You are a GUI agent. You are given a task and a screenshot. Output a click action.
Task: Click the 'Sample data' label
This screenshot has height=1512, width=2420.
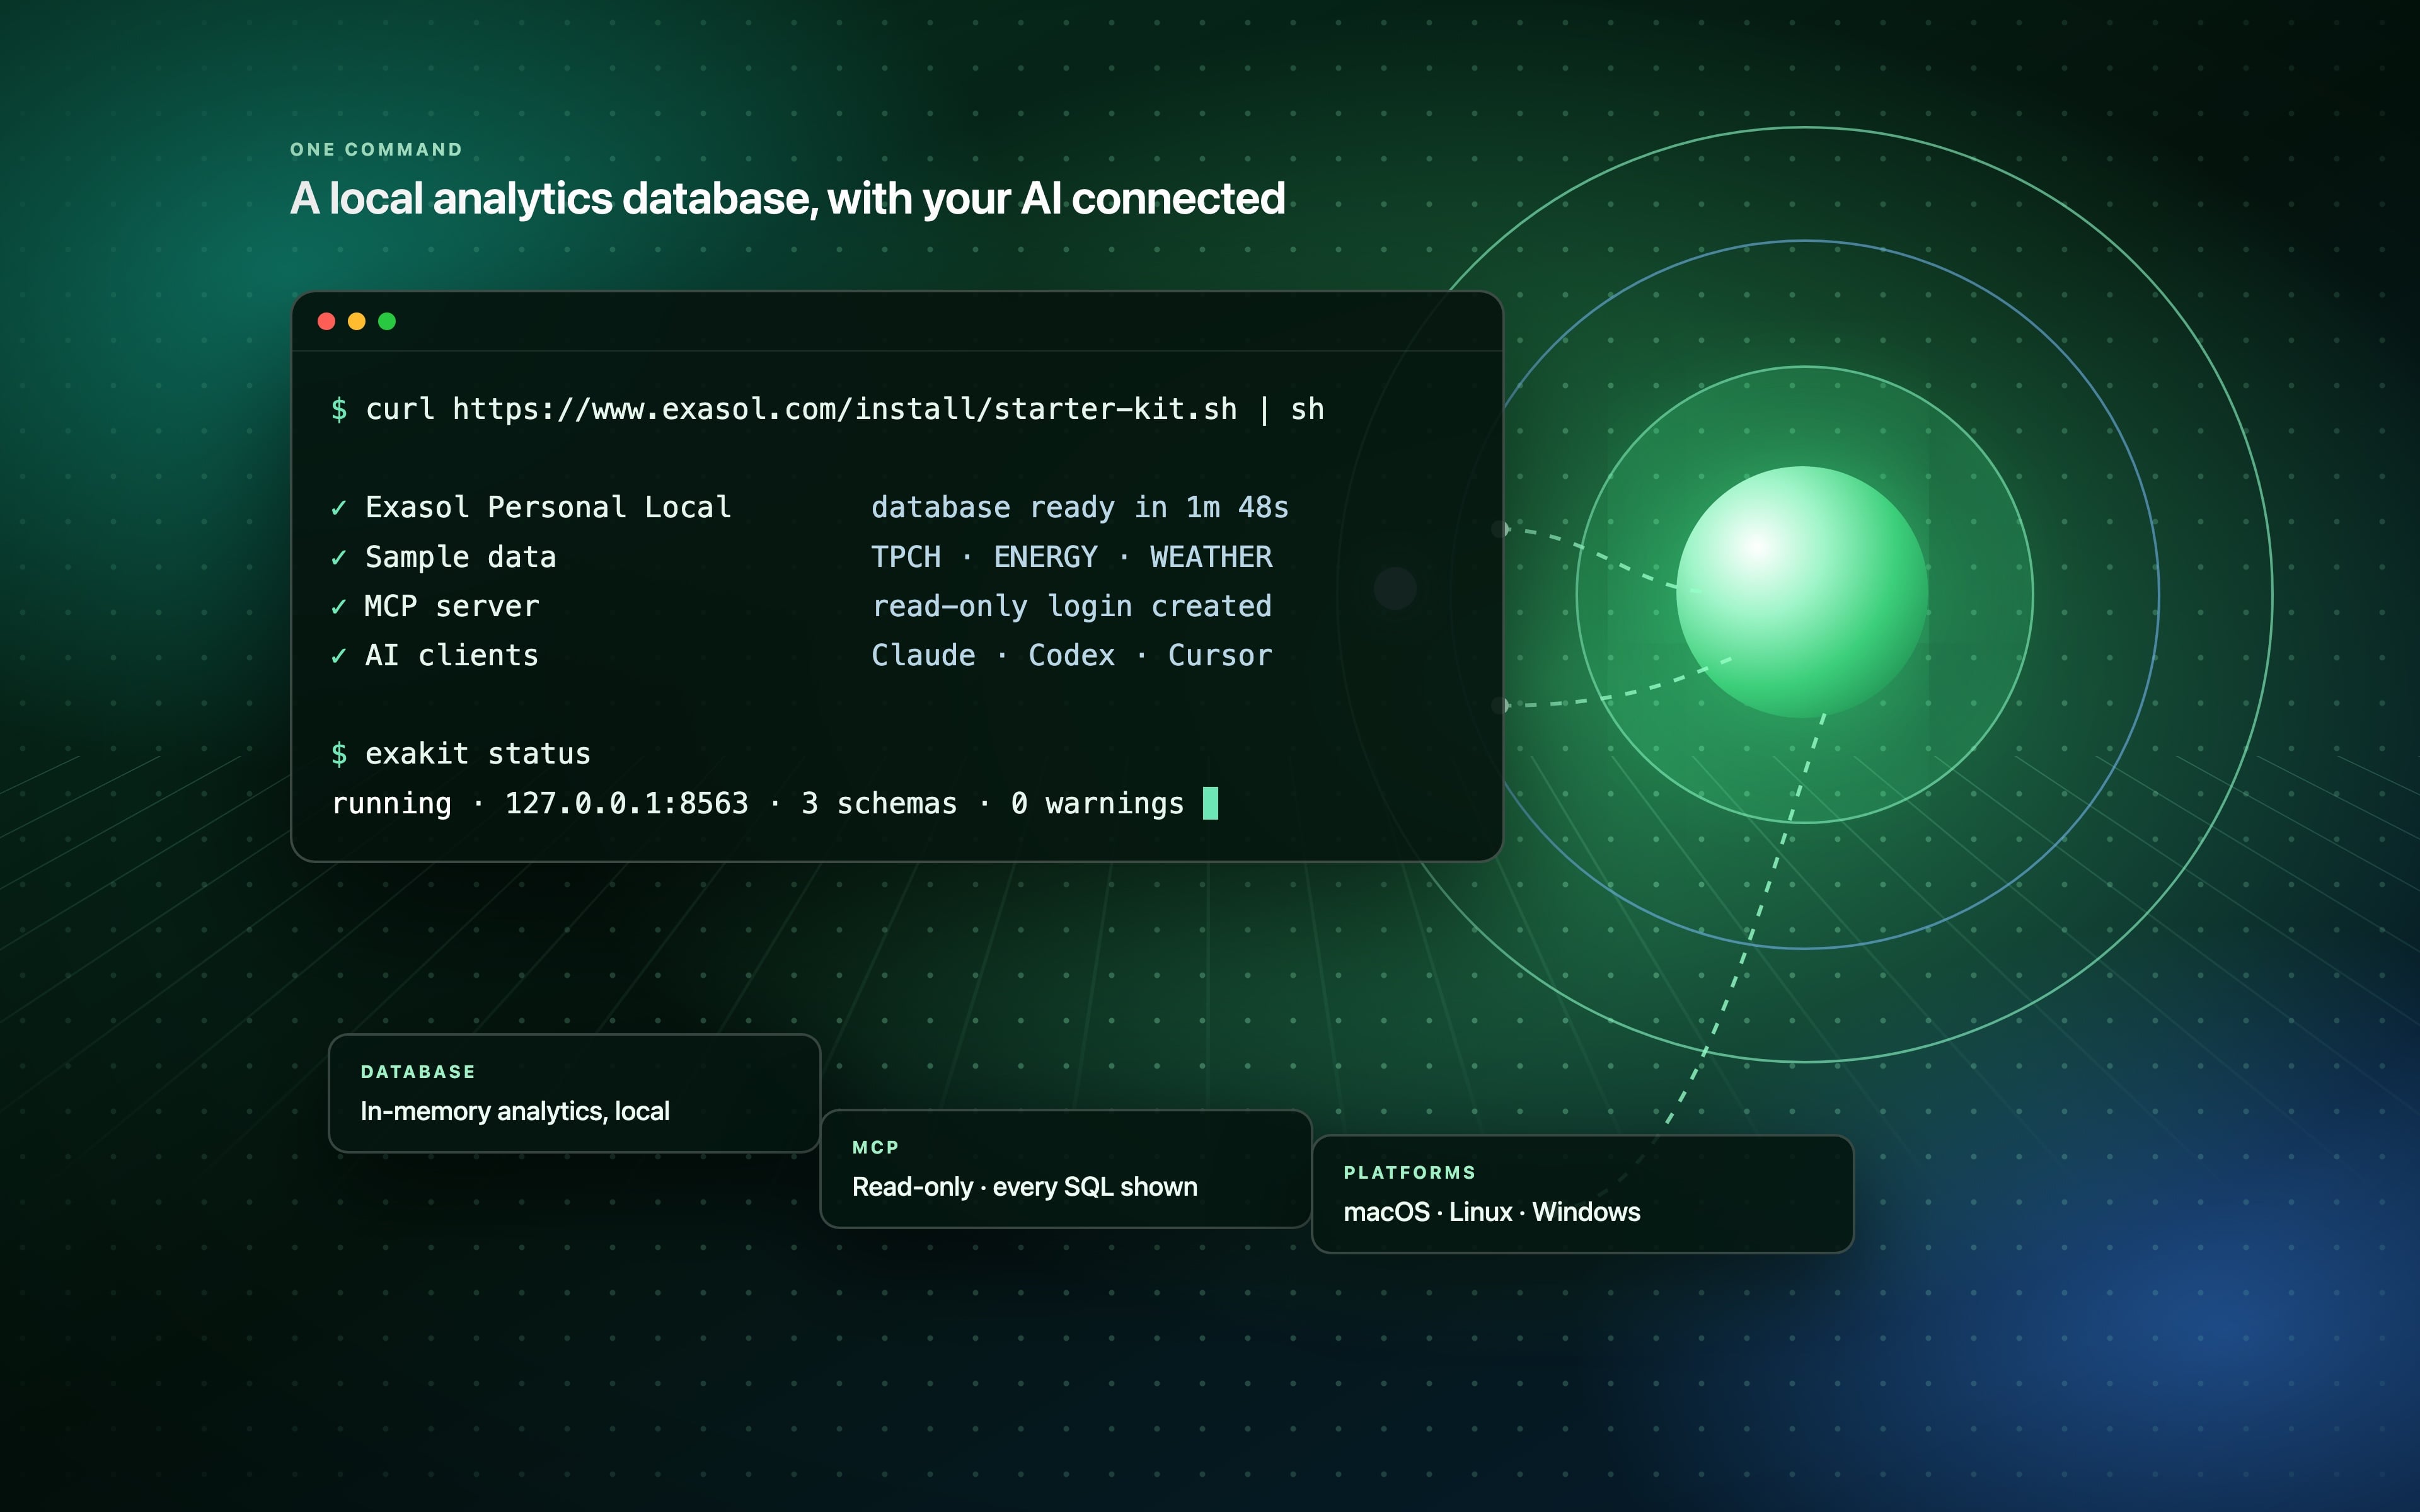460,557
